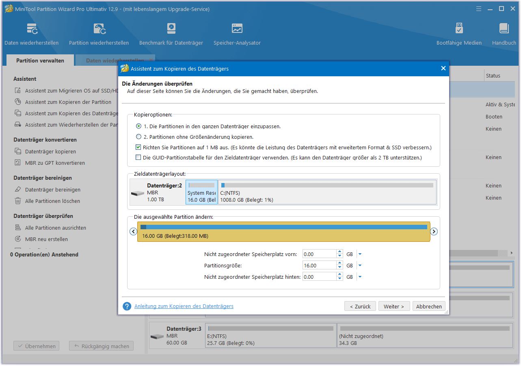
Task: Select unallocated 34.3 GB on Datenträger 3
Action: point(425,336)
